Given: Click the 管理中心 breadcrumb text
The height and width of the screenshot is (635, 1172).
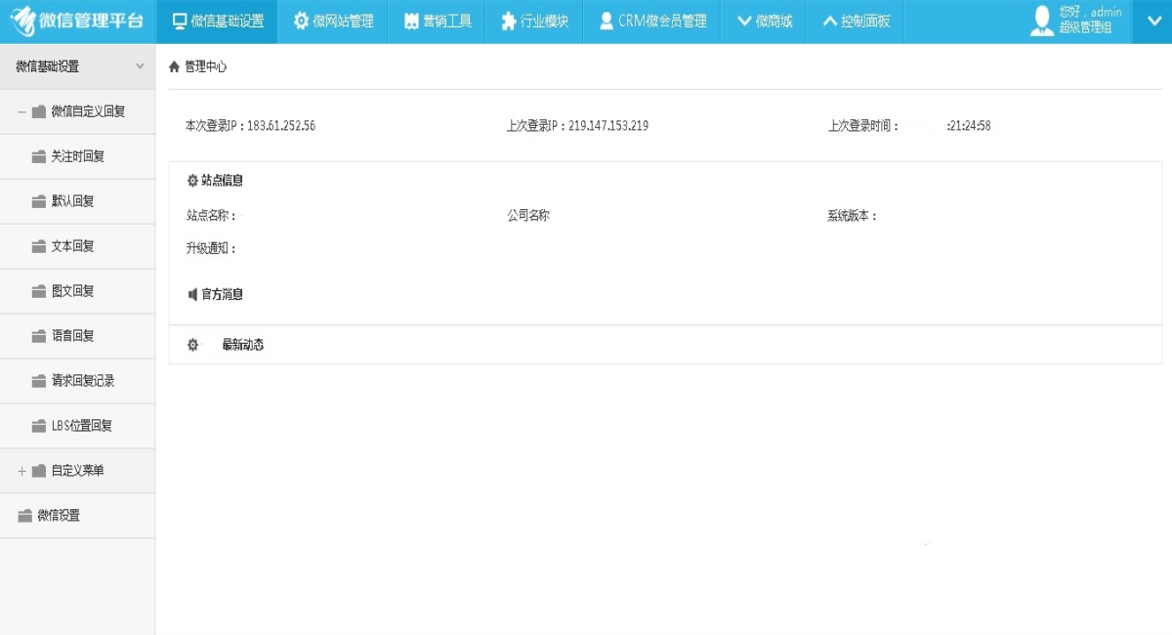Looking at the screenshot, I should (x=206, y=67).
